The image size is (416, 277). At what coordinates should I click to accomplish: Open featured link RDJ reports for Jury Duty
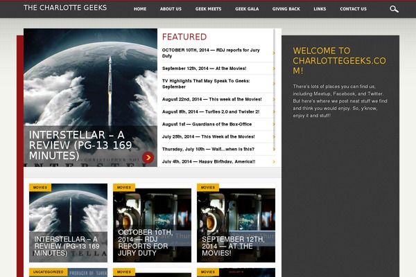tap(211, 53)
